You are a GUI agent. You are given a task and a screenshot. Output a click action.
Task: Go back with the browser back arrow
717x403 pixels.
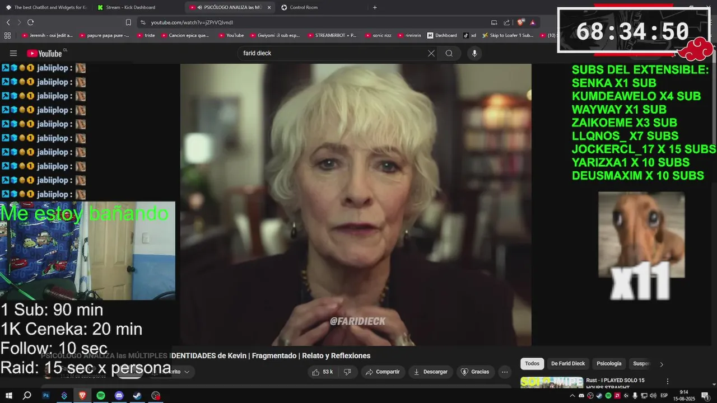pos(8,22)
